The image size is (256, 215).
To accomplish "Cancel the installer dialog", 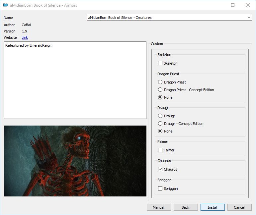I will coord(239,207).
